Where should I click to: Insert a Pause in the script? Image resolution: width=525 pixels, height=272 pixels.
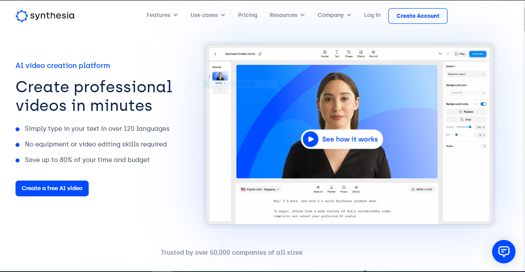point(344,189)
